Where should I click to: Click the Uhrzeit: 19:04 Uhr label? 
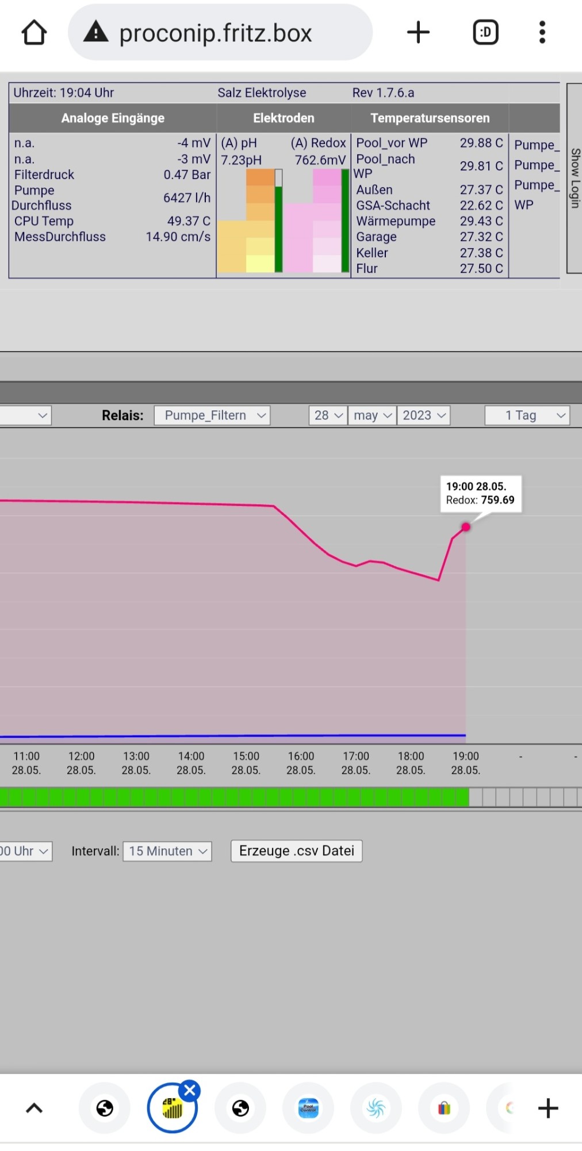[x=64, y=93]
